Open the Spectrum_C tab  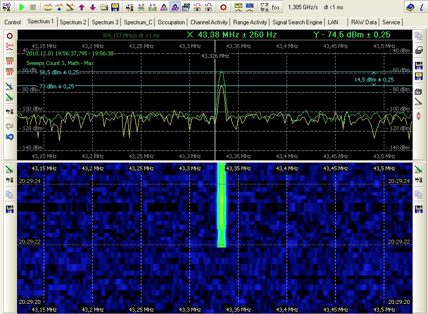(138, 22)
